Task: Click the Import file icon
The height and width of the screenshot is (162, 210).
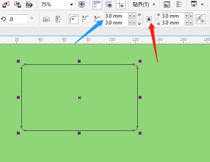Action: 6,4
